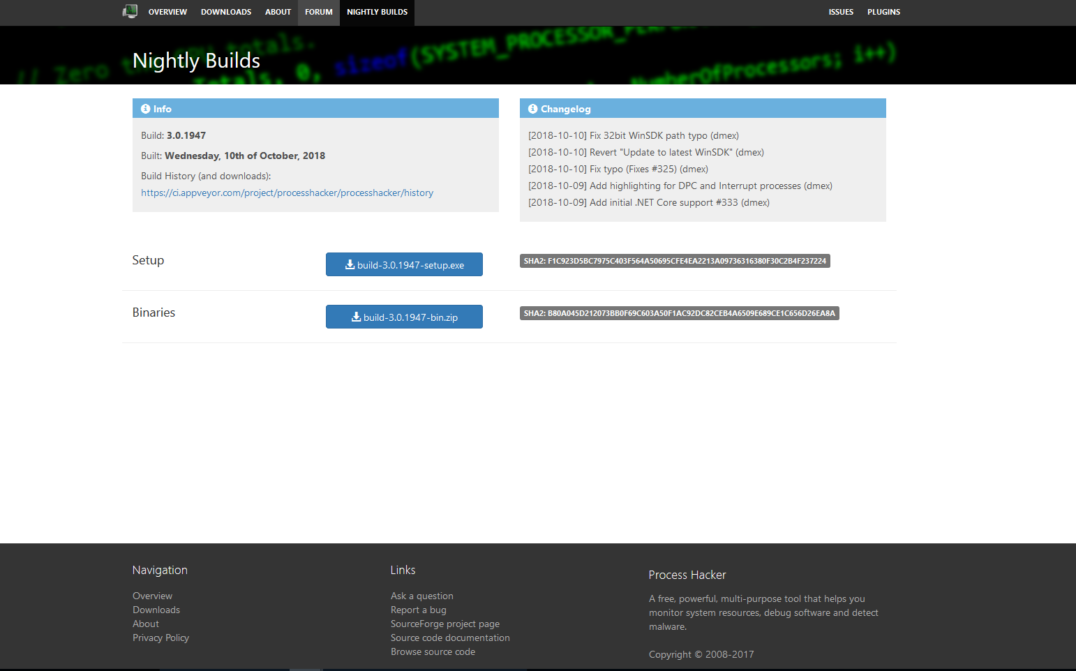Screen dimensions: 1076x671
Task: Open the ISSUES page
Action: (x=841, y=12)
